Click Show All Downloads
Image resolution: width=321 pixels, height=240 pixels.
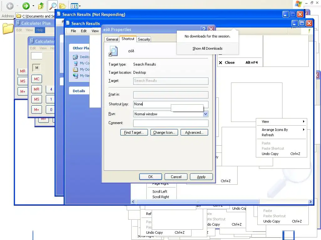coord(208,48)
